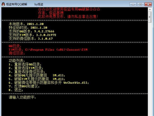Click the 请输入功能数字 input prompt
154x116 pixels.
(22, 97)
